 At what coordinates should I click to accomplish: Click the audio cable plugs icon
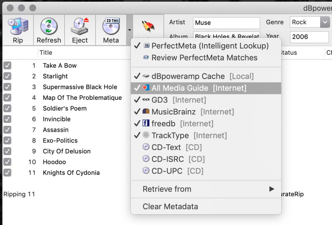[148, 26]
